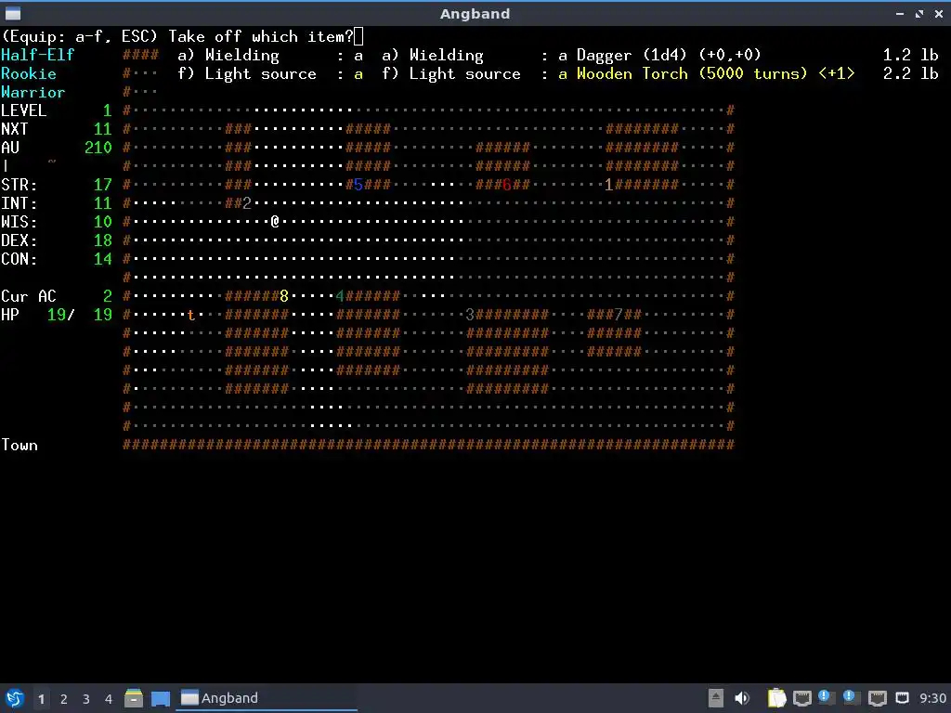Click the 'Warrior' class label

pos(33,92)
